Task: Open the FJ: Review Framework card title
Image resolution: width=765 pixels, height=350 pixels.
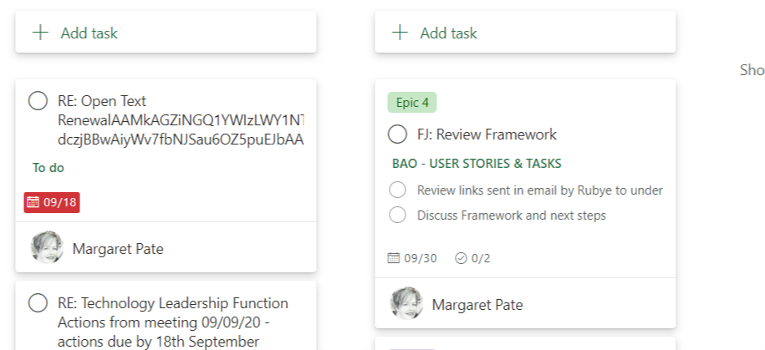Action: 487,134
